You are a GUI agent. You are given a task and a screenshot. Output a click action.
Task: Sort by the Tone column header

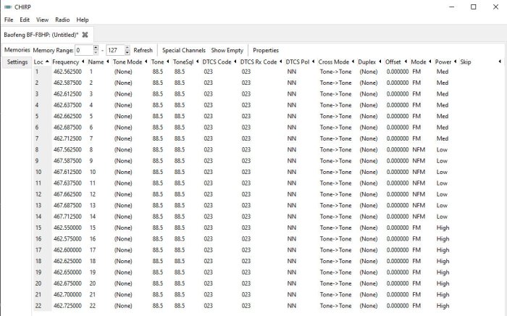tap(160, 62)
